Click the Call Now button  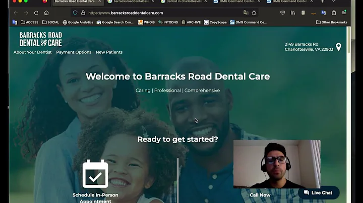(260, 195)
